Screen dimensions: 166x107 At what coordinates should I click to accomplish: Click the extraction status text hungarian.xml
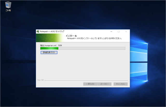(51, 45)
